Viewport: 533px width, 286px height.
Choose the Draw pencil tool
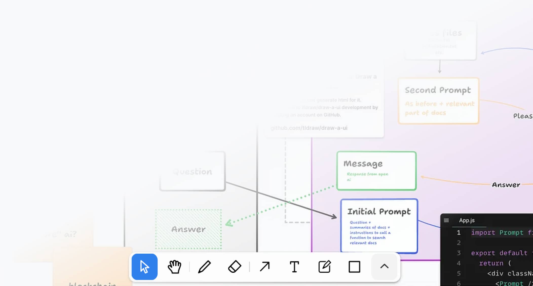(204, 267)
